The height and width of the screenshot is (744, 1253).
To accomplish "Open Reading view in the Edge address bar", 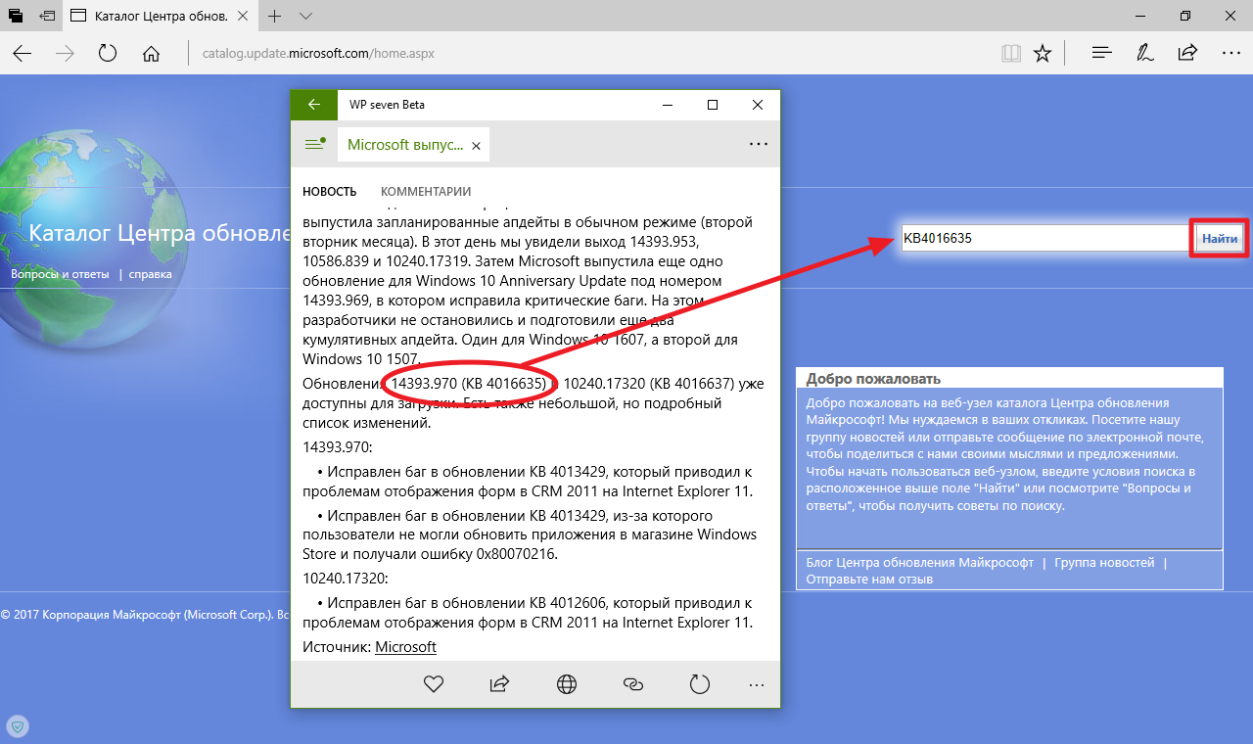I will coord(1011,53).
